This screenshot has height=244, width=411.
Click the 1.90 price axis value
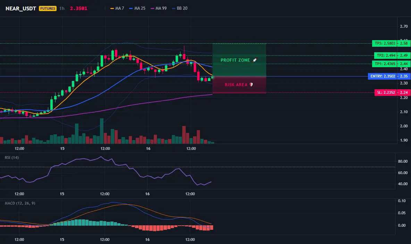pyautogui.click(x=404, y=140)
